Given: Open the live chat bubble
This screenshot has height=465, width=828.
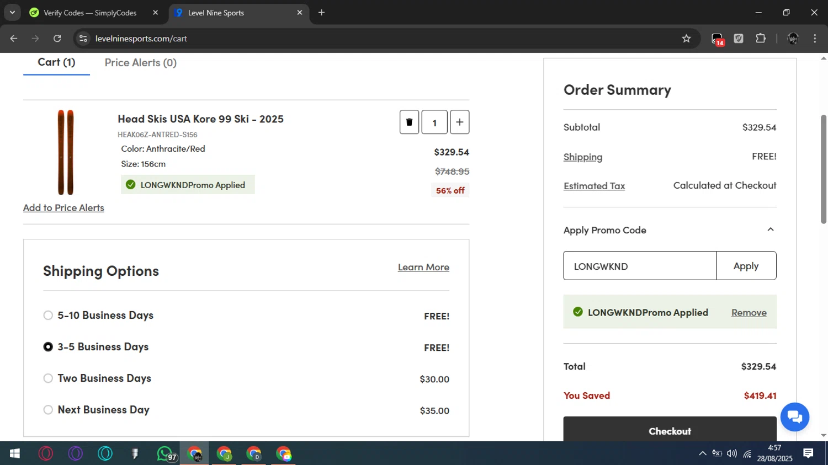Looking at the screenshot, I should 794,417.
